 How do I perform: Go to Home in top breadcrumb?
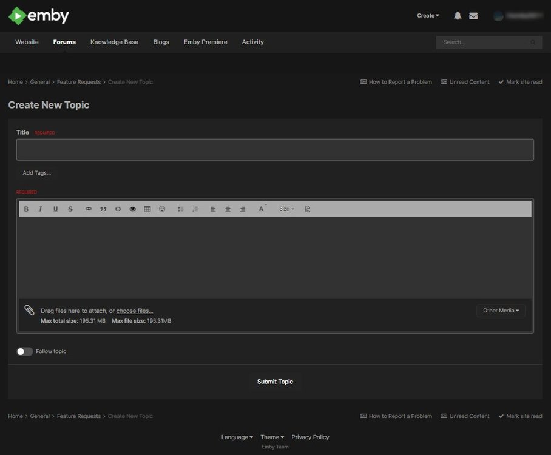(15, 82)
